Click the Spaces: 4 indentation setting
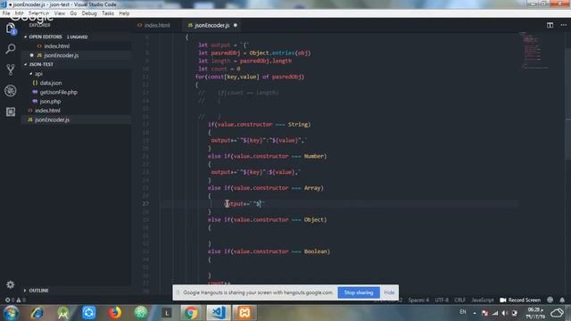Image resolution: width=571 pixels, height=321 pixels. [x=418, y=300]
